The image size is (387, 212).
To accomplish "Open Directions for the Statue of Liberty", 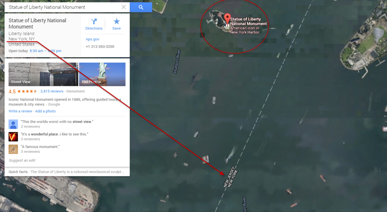I will [94, 24].
